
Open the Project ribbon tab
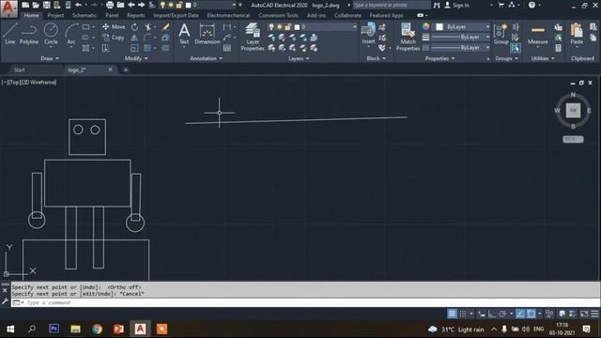point(55,15)
